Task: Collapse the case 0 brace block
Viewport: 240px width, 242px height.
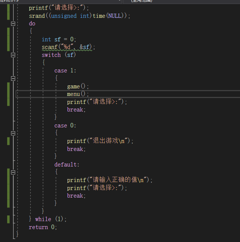Action: point(13,133)
